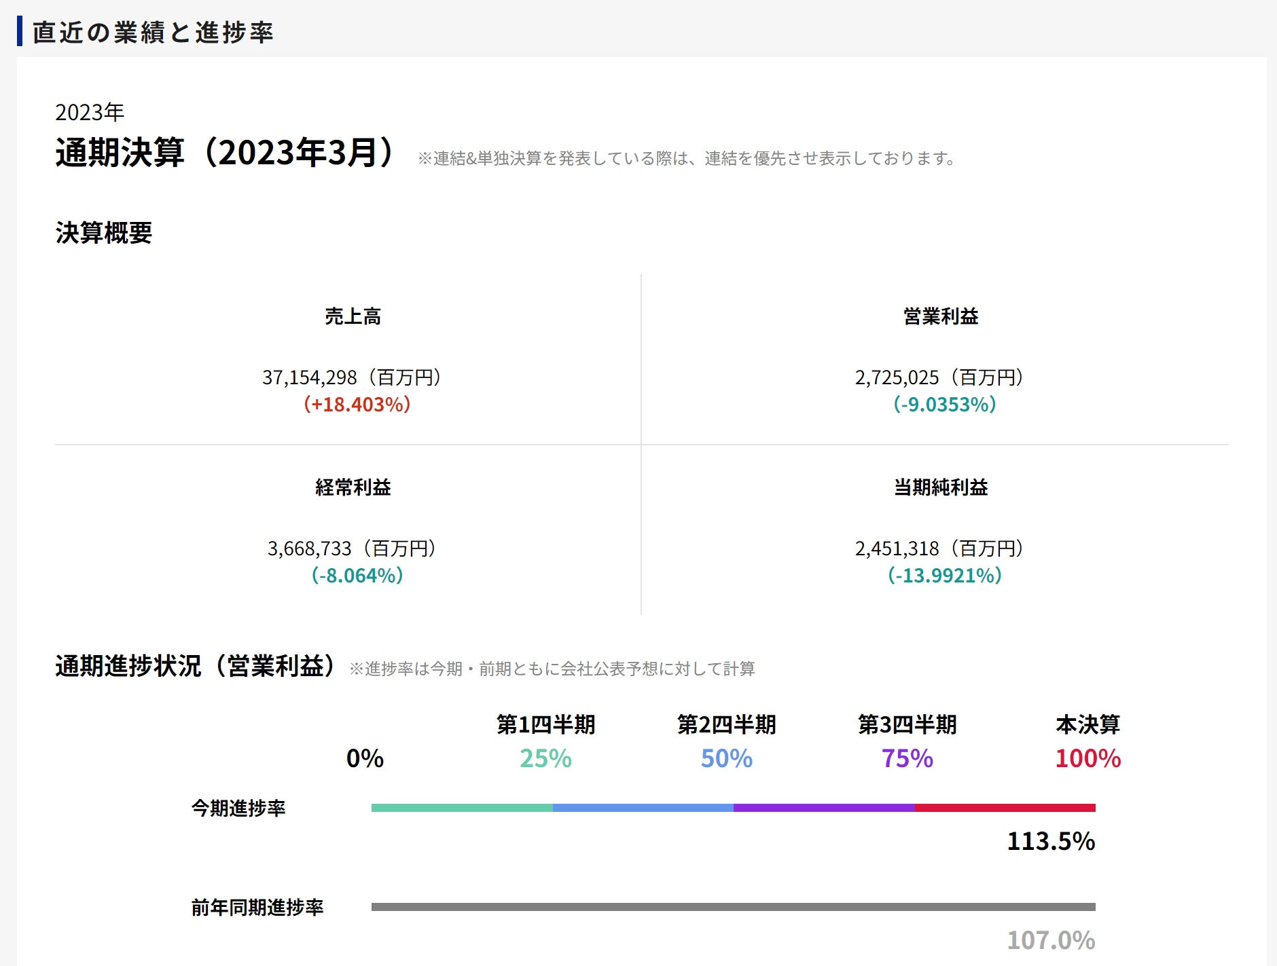This screenshot has width=1277, height=966.
Task: Click the 本決算 100% marker
Action: tap(1087, 758)
